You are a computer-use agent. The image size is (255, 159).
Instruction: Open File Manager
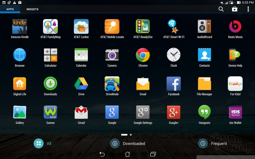coord(204,84)
